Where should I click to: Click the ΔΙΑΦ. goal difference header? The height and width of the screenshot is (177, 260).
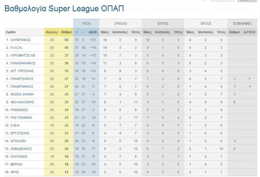tap(93, 32)
